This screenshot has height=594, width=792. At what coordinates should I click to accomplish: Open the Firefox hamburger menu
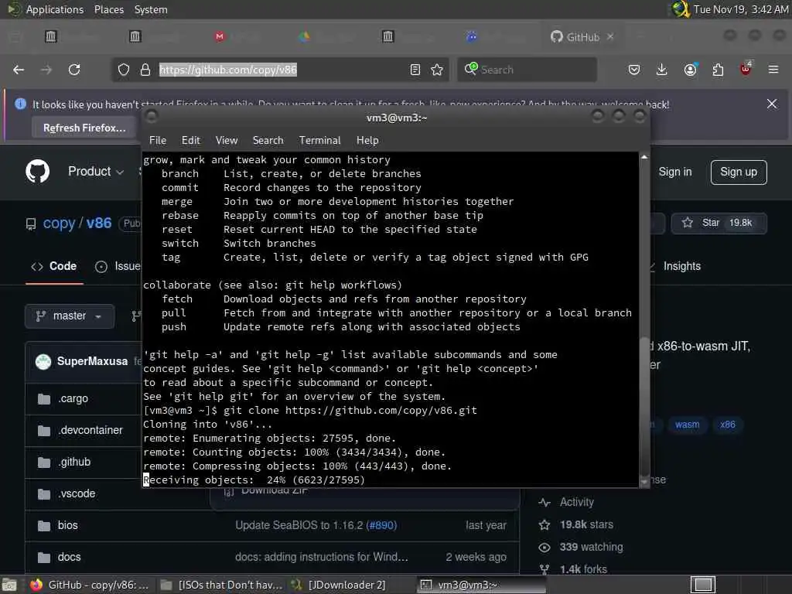click(773, 70)
